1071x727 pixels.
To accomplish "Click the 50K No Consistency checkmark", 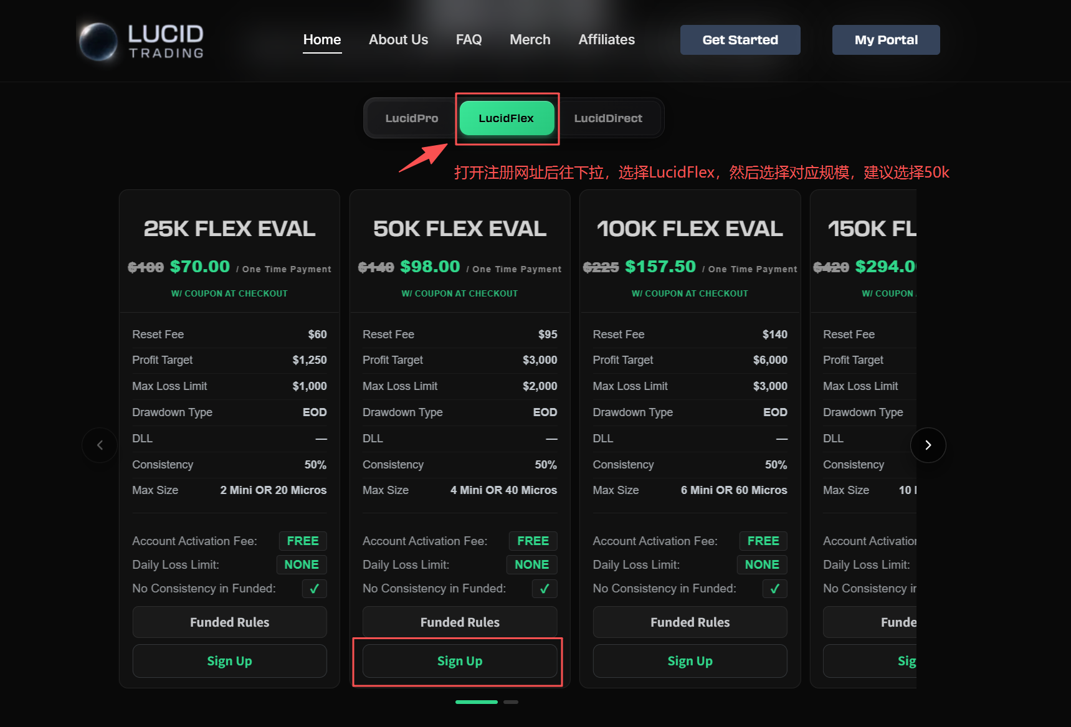I will pyautogui.click(x=545, y=589).
